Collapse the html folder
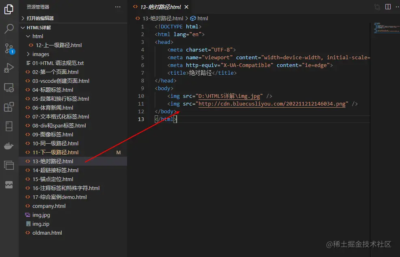Screen dimensions: 400x257 [x=73, y=36]
